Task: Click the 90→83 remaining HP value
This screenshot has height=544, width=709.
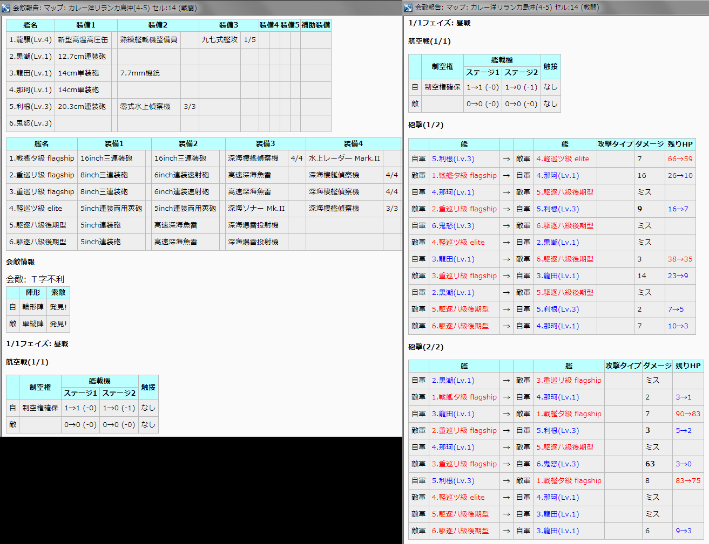Action: point(687,414)
